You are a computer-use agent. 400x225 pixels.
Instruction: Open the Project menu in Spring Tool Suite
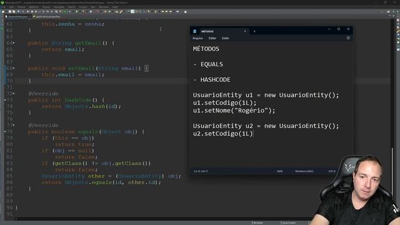(83, 7)
